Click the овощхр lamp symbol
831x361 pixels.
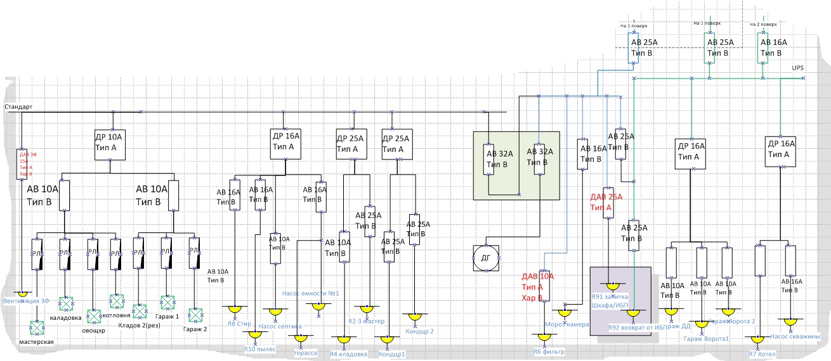(x=93, y=315)
